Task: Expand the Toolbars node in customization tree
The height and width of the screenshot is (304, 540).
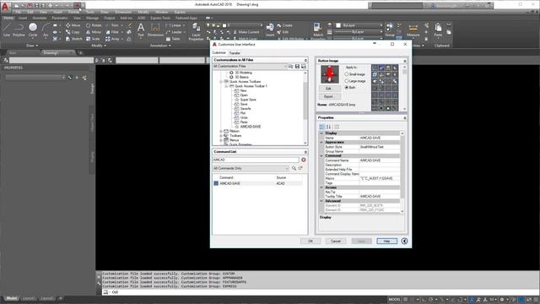Action: pyautogui.click(x=221, y=136)
